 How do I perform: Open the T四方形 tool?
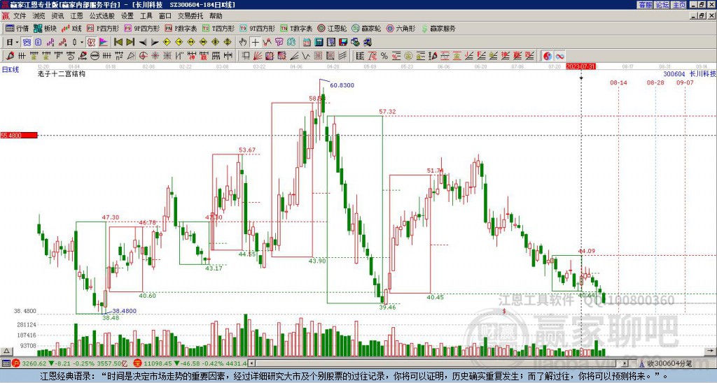218,28
